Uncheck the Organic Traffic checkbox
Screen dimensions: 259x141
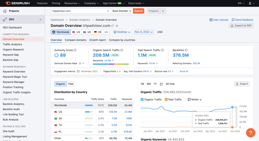point(142,99)
